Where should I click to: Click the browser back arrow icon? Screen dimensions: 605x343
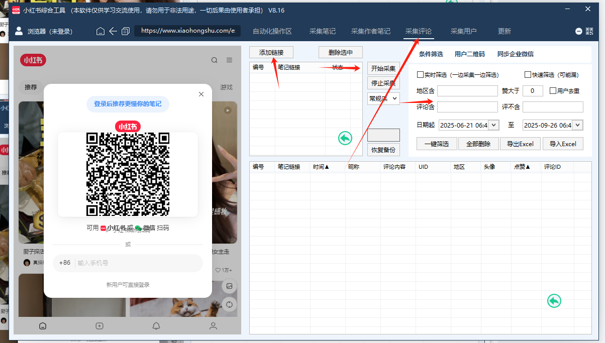pos(113,31)
